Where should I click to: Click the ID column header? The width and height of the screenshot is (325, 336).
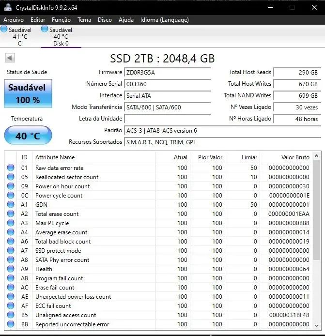click(x=24, y=157)
